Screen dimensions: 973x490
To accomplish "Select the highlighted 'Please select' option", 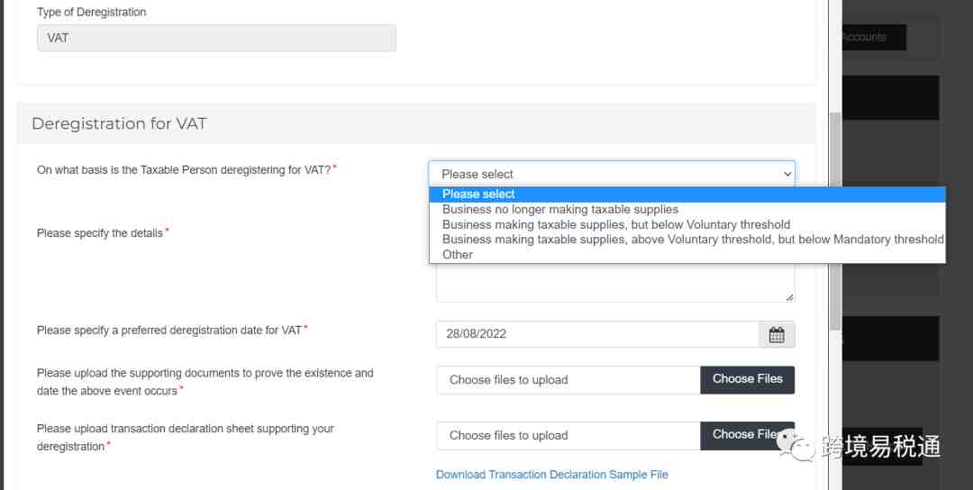I will point(478,194).
